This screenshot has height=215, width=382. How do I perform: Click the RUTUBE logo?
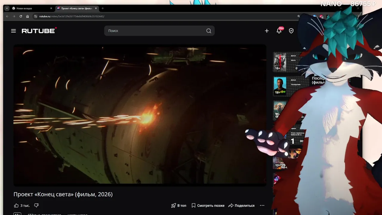[x=39, y=31]
